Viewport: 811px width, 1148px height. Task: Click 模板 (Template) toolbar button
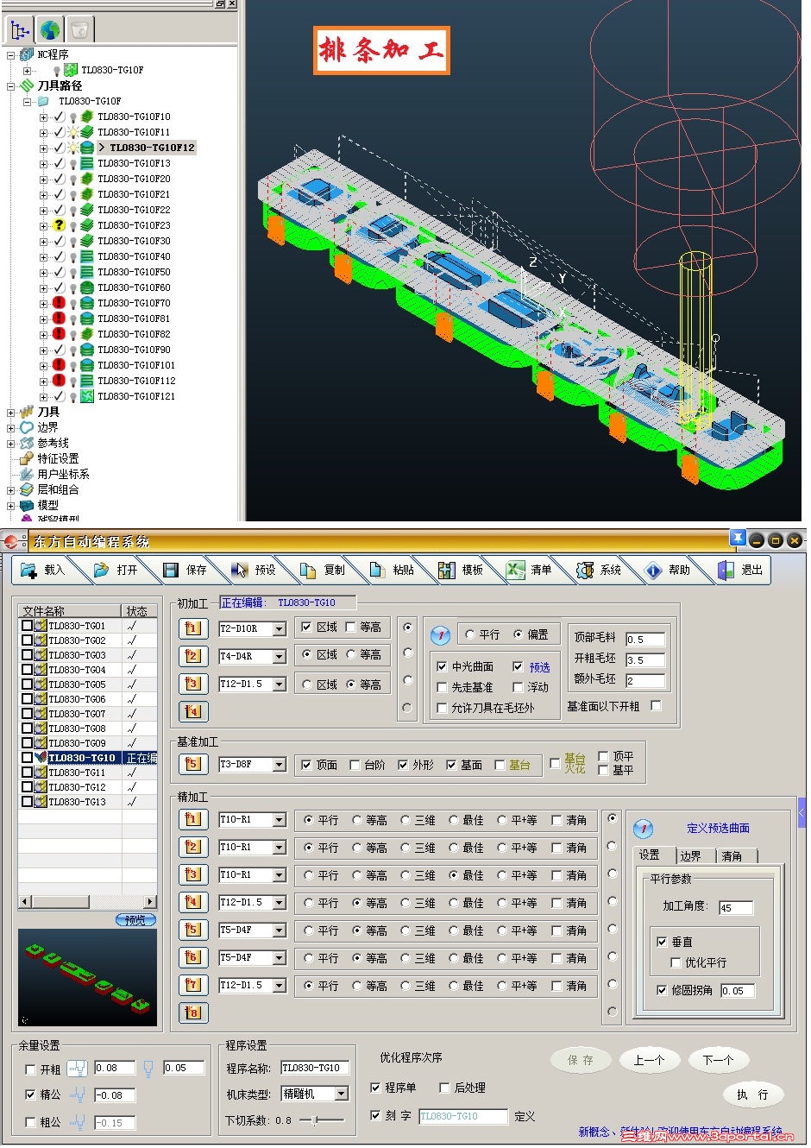[x=461, y=570]
